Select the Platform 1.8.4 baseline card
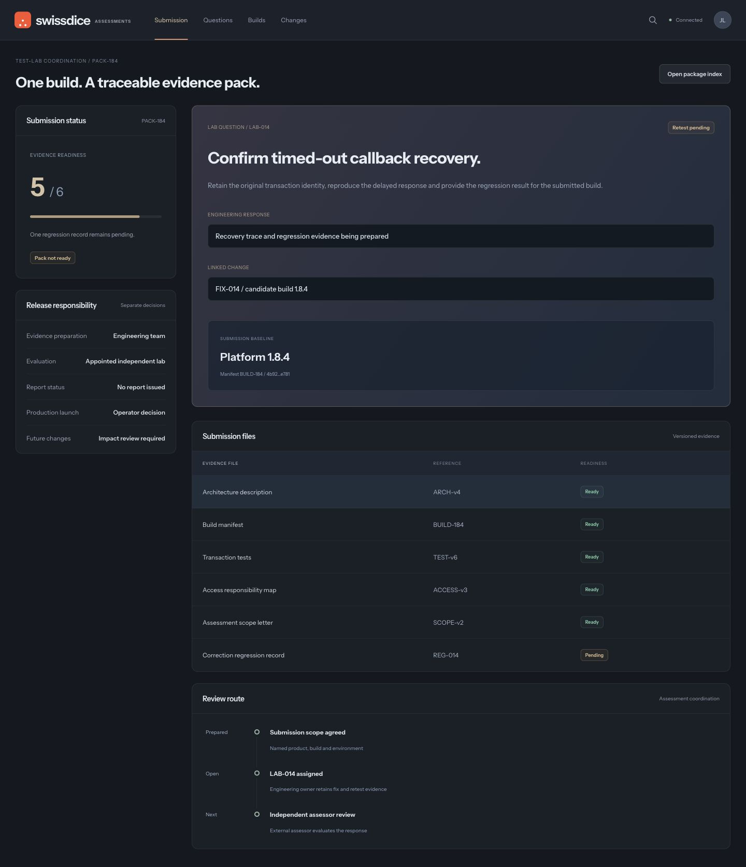This screenshot has height=867, width=746. (x=461, y=356)
